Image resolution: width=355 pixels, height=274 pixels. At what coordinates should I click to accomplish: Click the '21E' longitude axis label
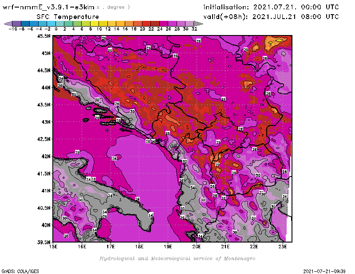(x=225, y=247)
